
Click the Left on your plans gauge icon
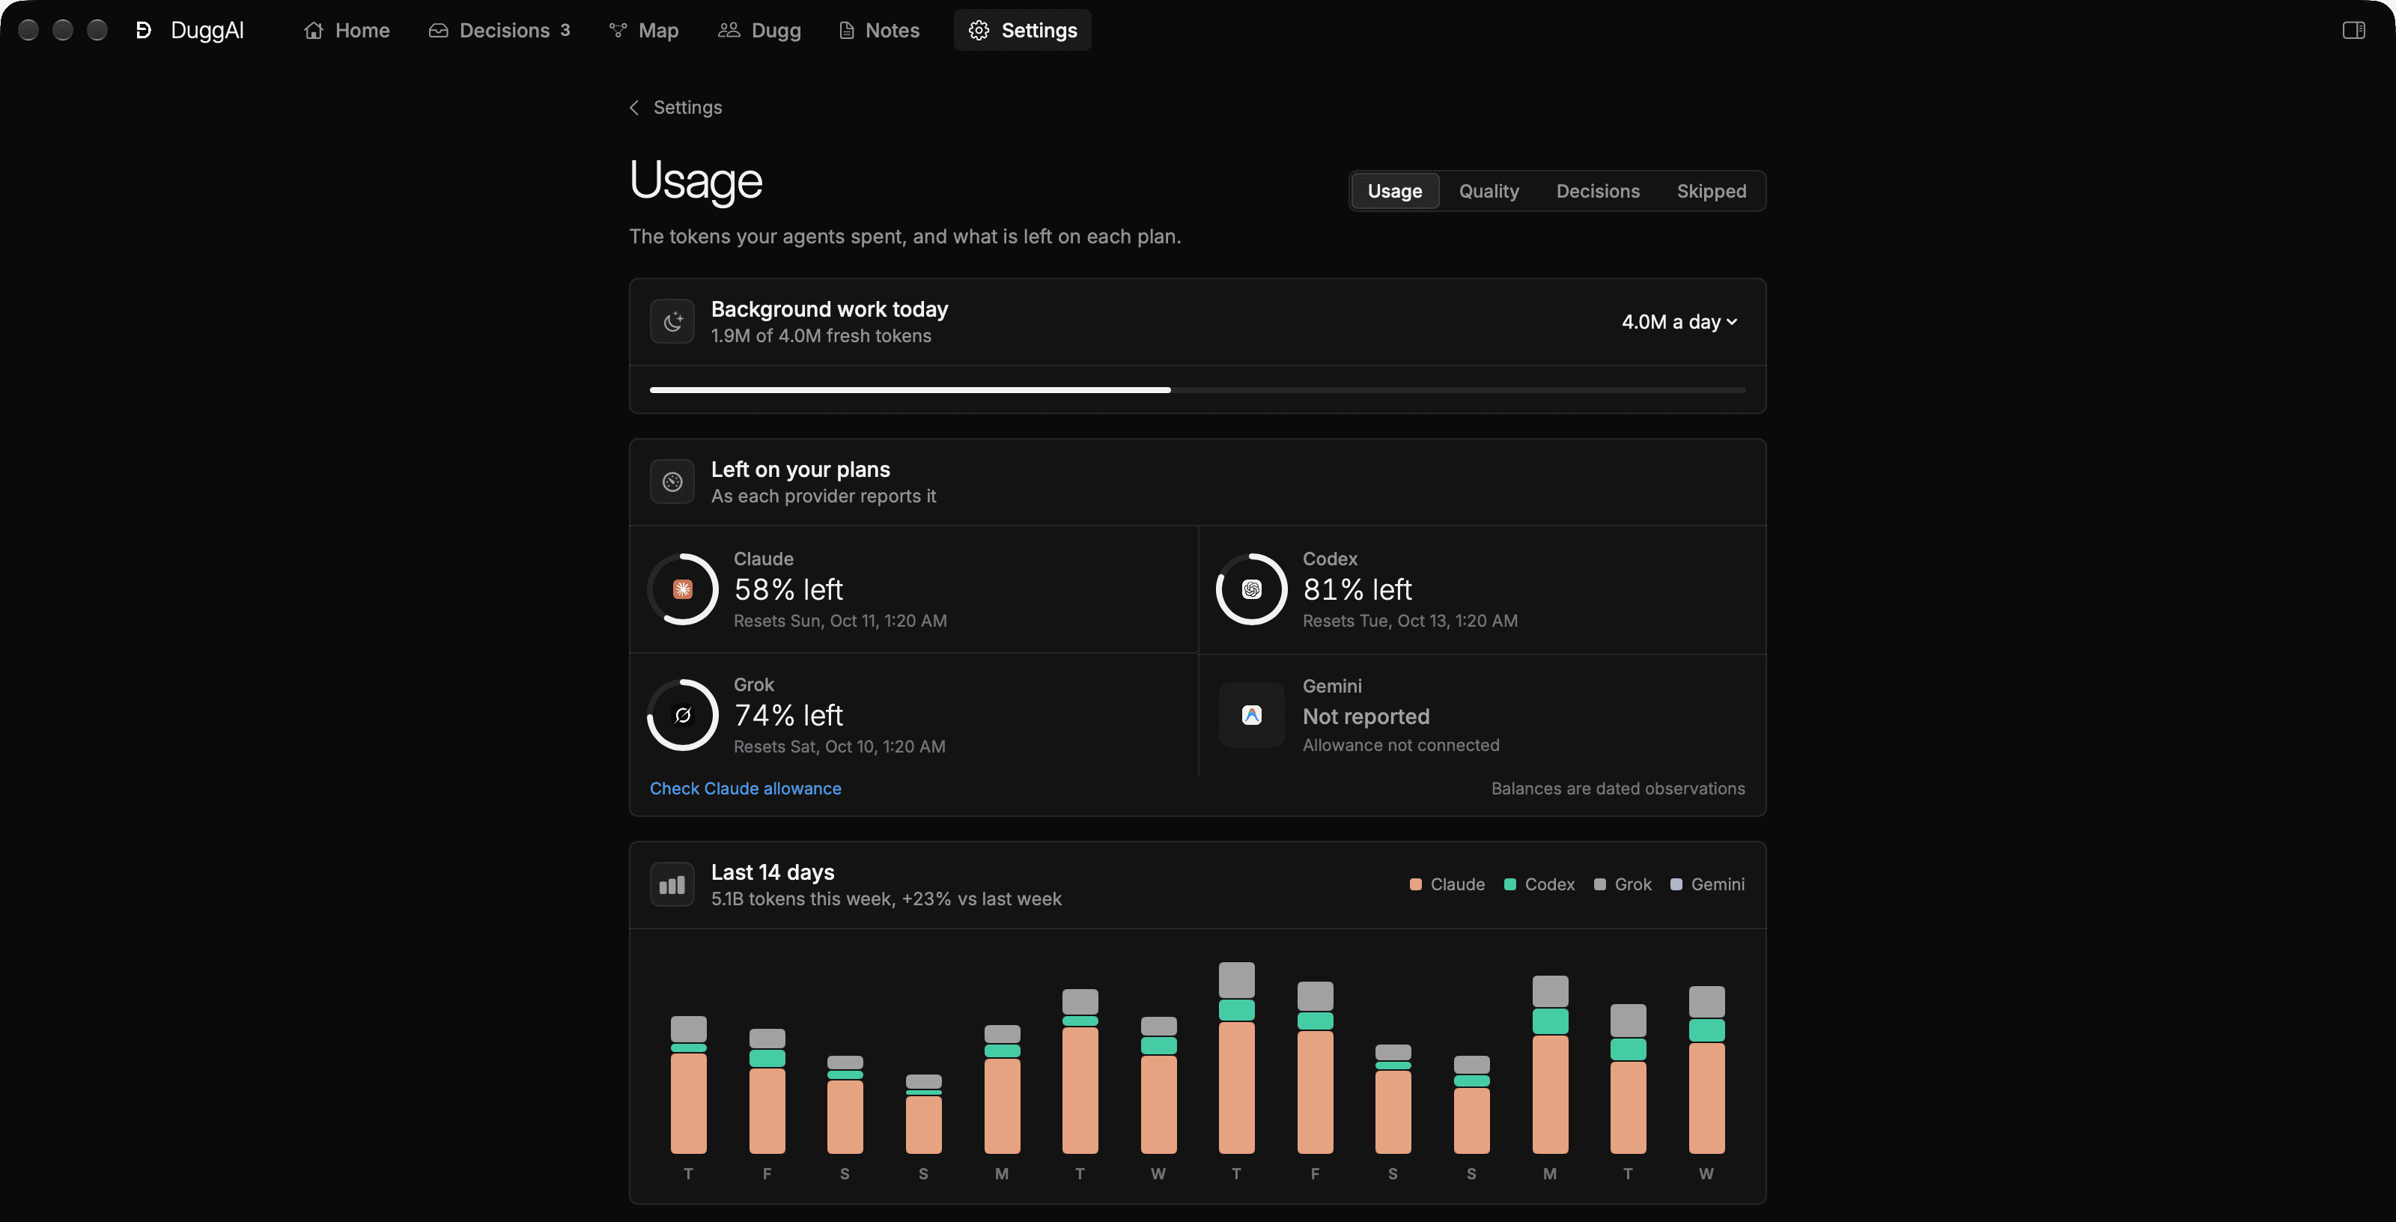coord(672,481)
